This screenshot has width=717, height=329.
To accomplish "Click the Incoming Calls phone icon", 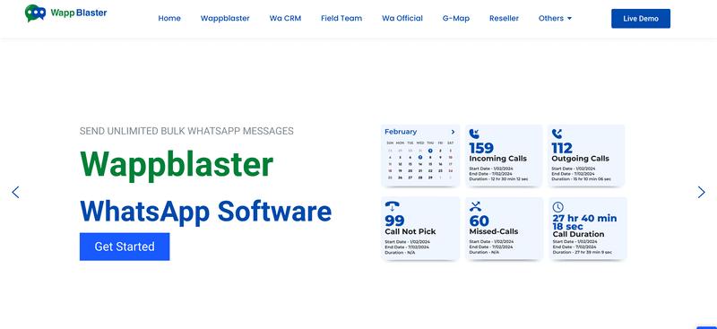I will click(x=474, y=134).
